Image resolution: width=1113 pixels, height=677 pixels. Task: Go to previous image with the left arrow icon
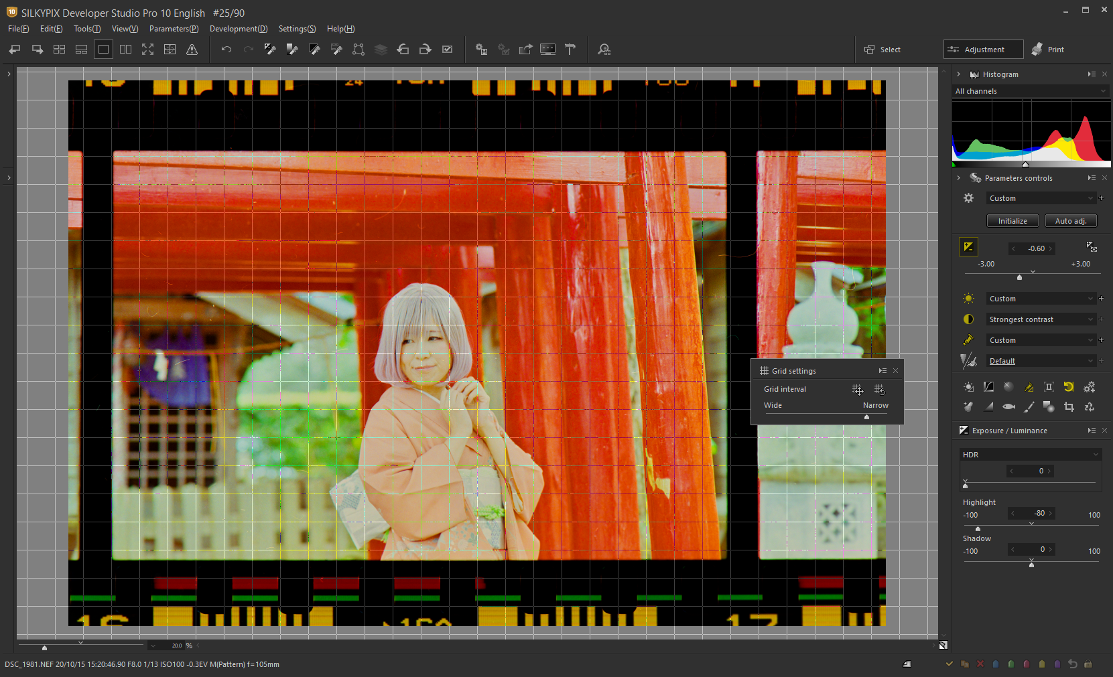coord(15,50)
